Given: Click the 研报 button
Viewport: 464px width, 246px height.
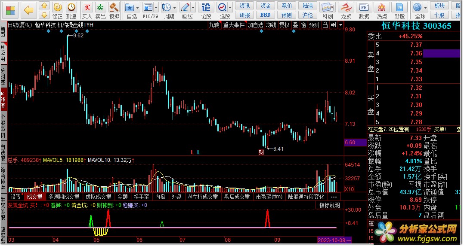Looking at the screenshot, I should 245,15.
